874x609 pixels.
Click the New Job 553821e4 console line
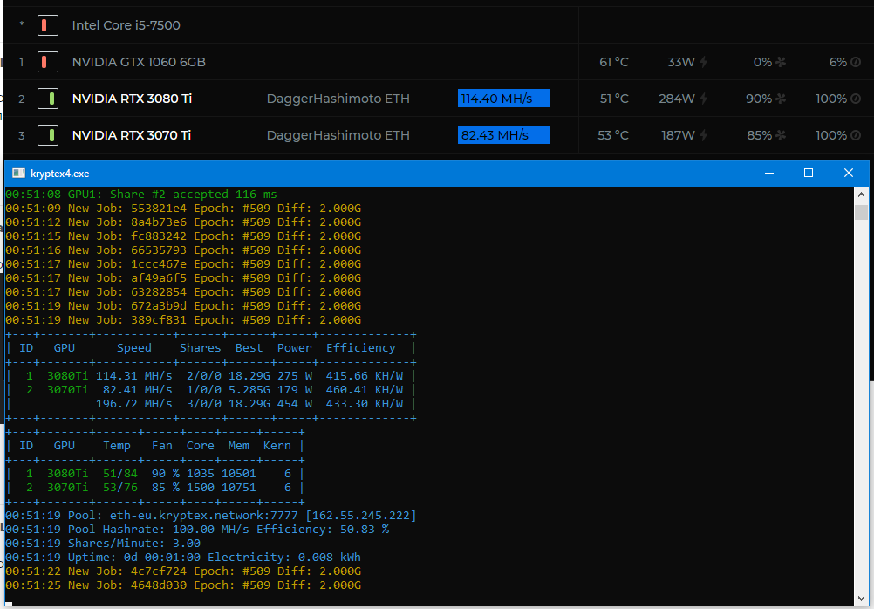coord(183,209)
